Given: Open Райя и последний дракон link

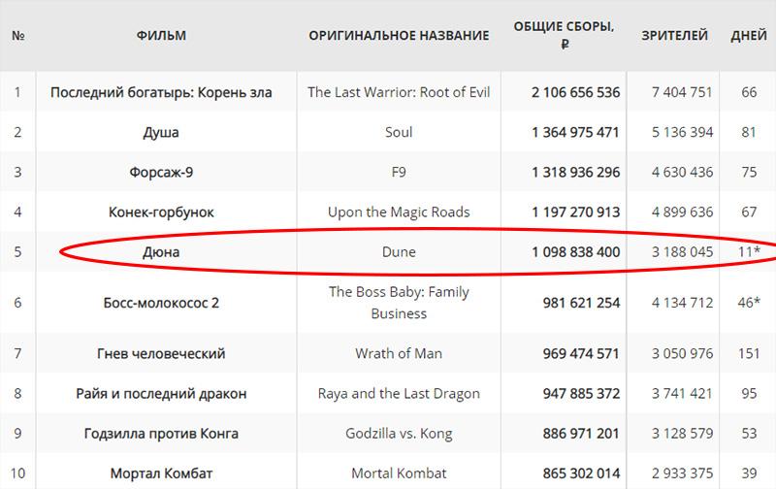Looking at the screenshot, I should click(x=161, y=394).
